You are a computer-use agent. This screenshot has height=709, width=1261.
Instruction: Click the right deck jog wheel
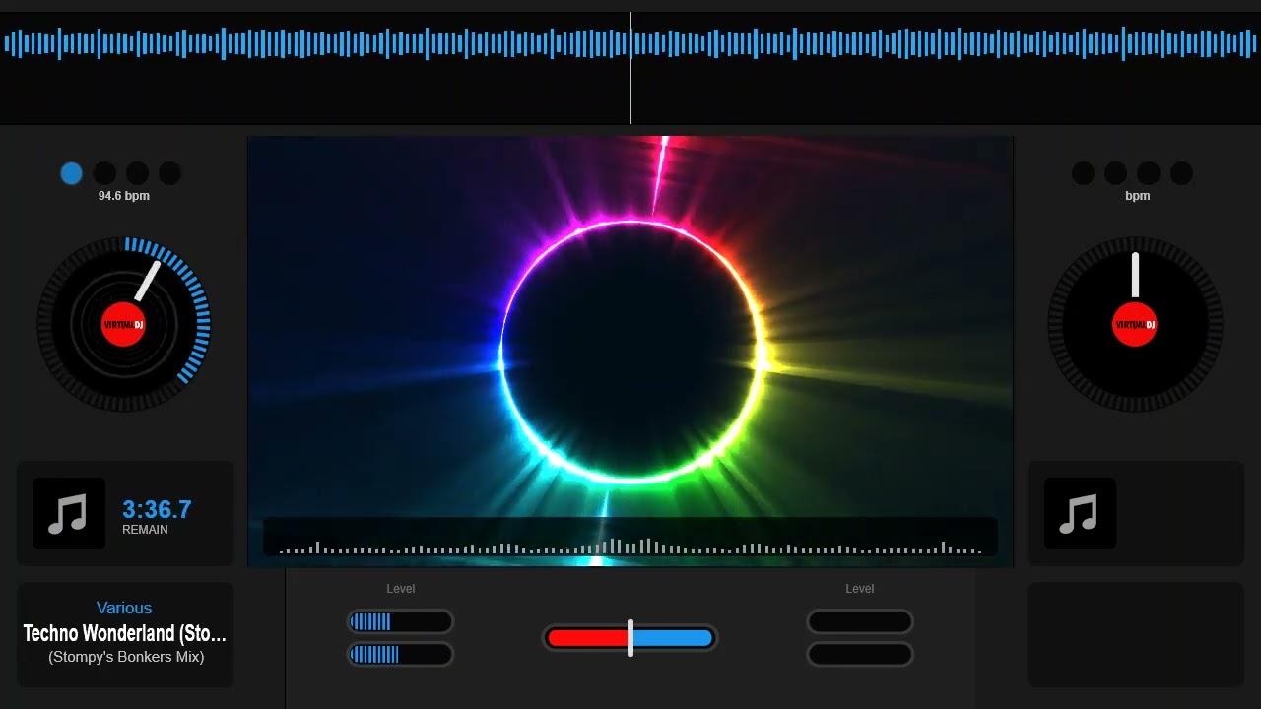click(1135, 324)
